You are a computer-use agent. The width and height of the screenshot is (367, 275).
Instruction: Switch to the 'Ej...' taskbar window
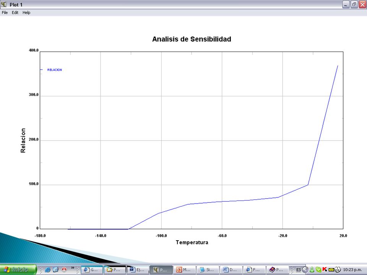tap(138, 270)
